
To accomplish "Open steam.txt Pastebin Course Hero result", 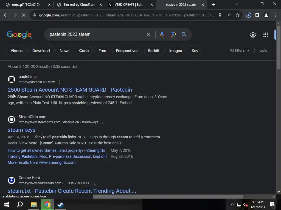I will click(72, 191).
